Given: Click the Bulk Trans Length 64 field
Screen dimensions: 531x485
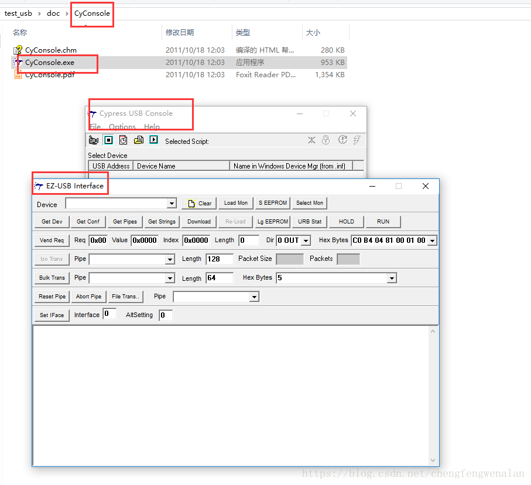Looking at the screenshot, I should point(220,278).
